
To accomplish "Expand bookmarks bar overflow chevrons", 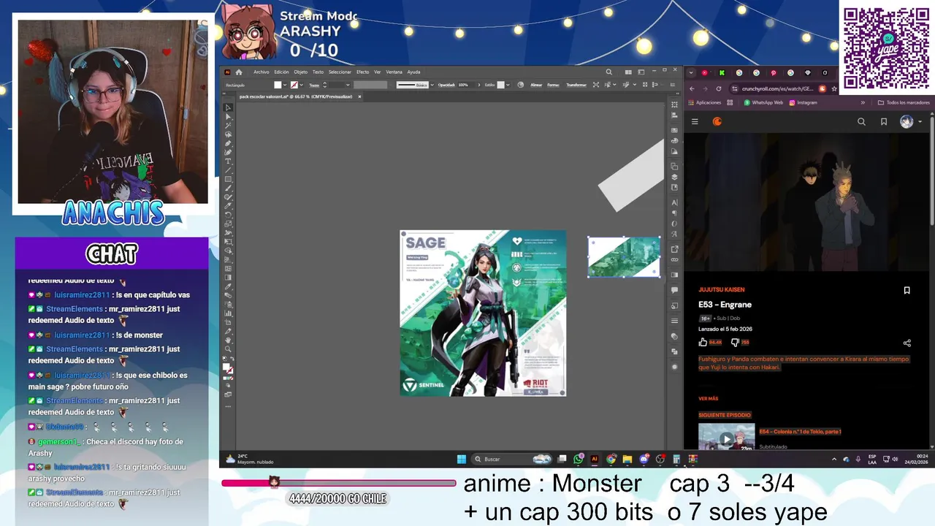I will 863,102.
